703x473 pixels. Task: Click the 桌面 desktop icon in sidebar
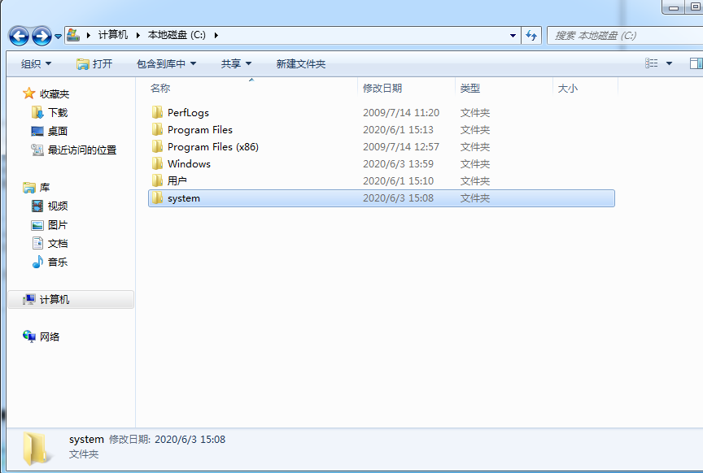pos(37,131)
